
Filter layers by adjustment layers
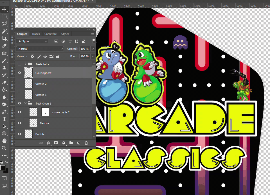click(x=63, y=41)
